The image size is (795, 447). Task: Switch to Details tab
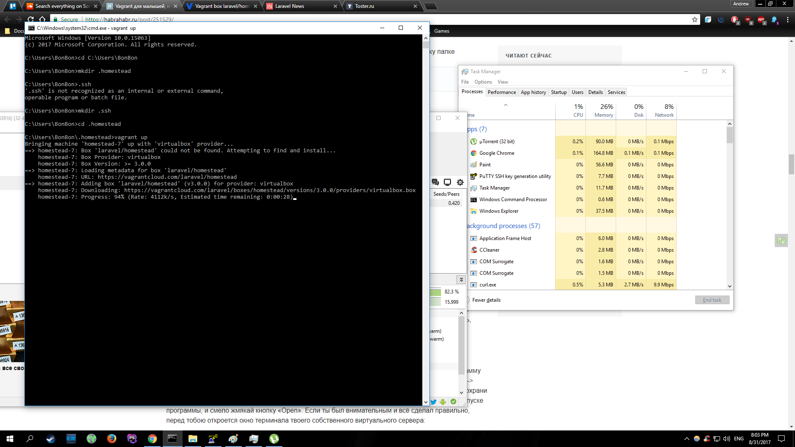pos(595,92)
